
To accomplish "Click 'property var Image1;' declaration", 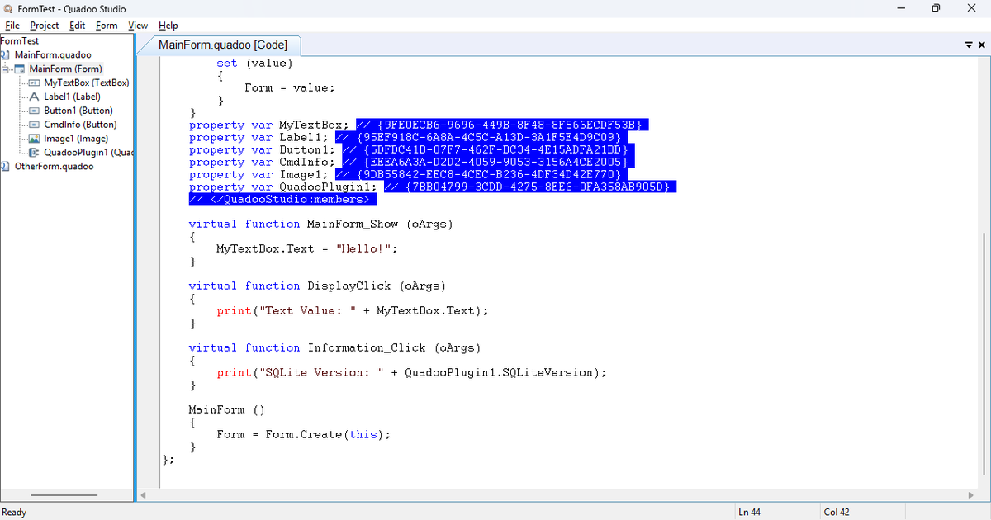I will click(x=258, y=174).
